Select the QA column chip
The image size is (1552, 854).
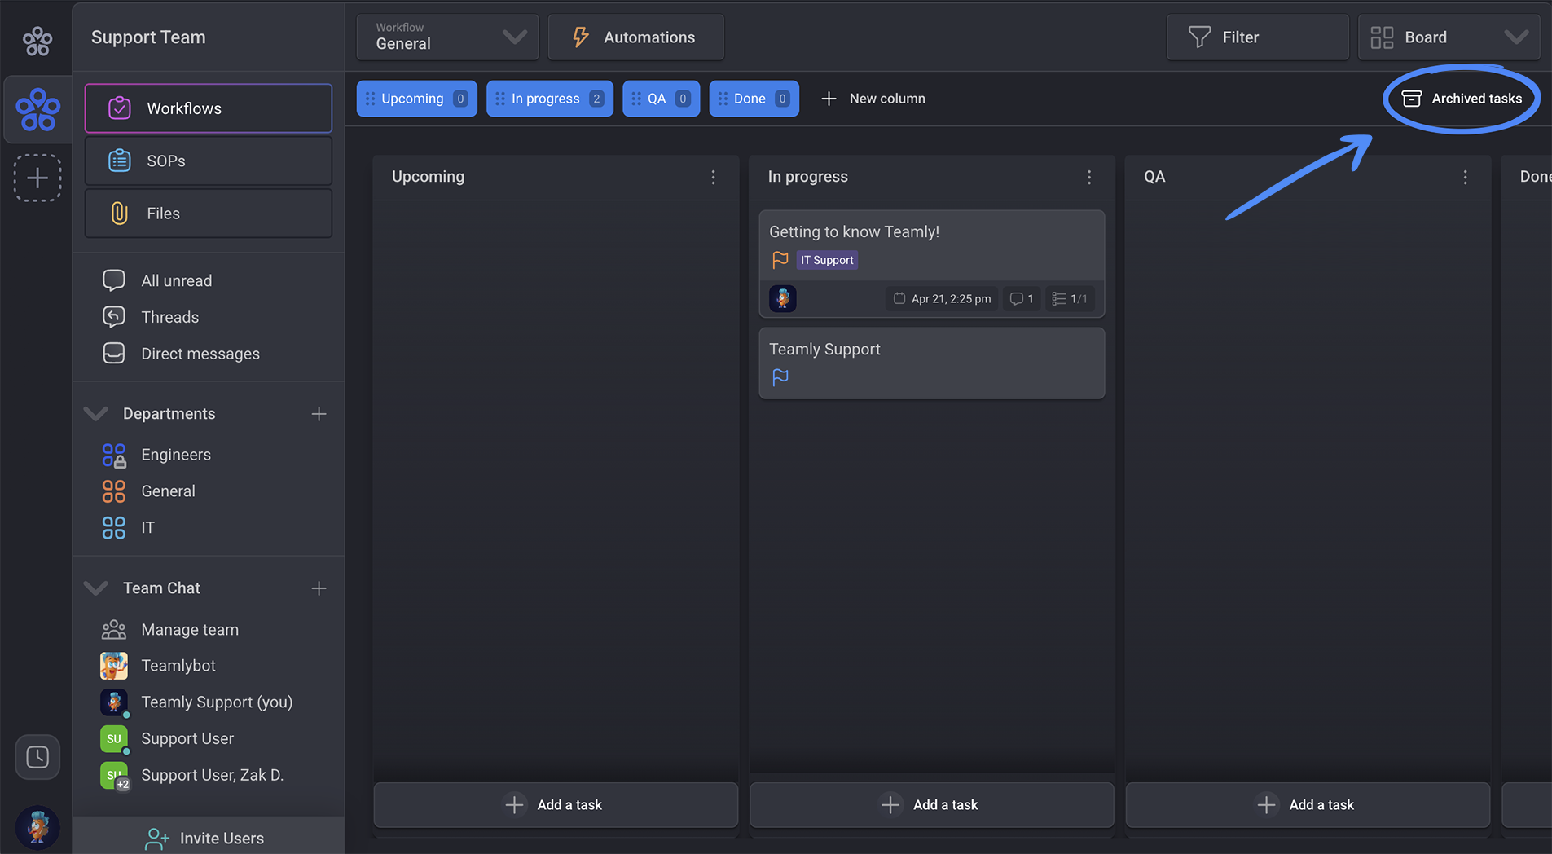click(661, 99)
